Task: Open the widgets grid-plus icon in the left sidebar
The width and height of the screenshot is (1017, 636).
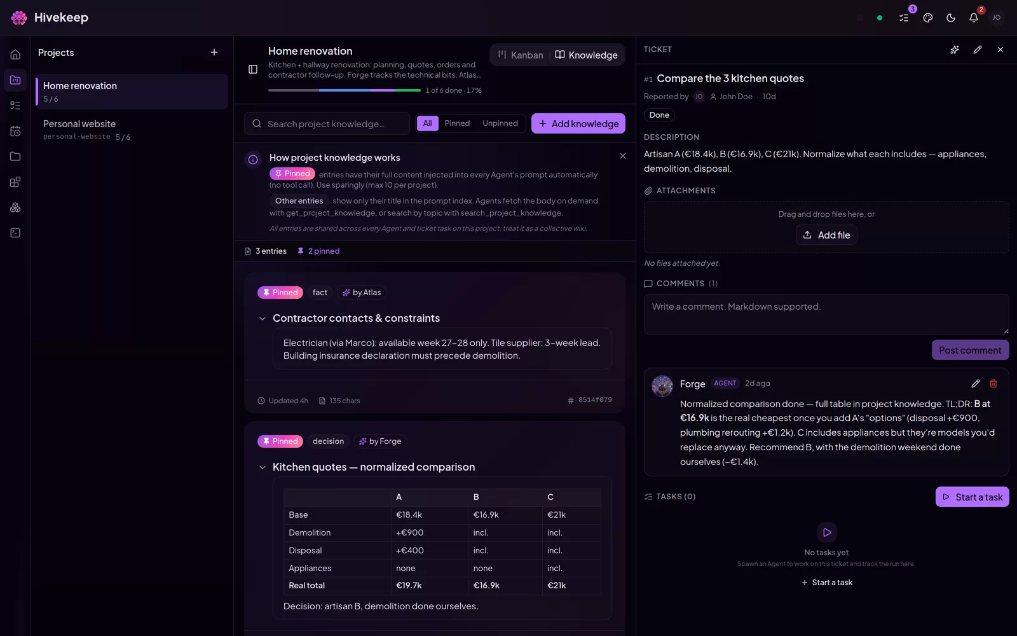Action: (x=15, y=182)
